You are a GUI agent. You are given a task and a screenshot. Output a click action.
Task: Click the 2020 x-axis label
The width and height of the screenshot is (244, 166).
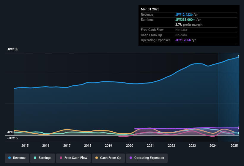point(130,146)
